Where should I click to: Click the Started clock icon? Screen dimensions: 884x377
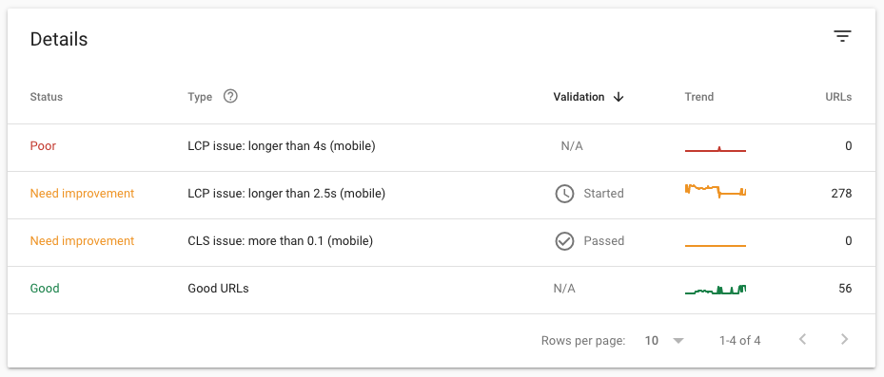point(564,194)
